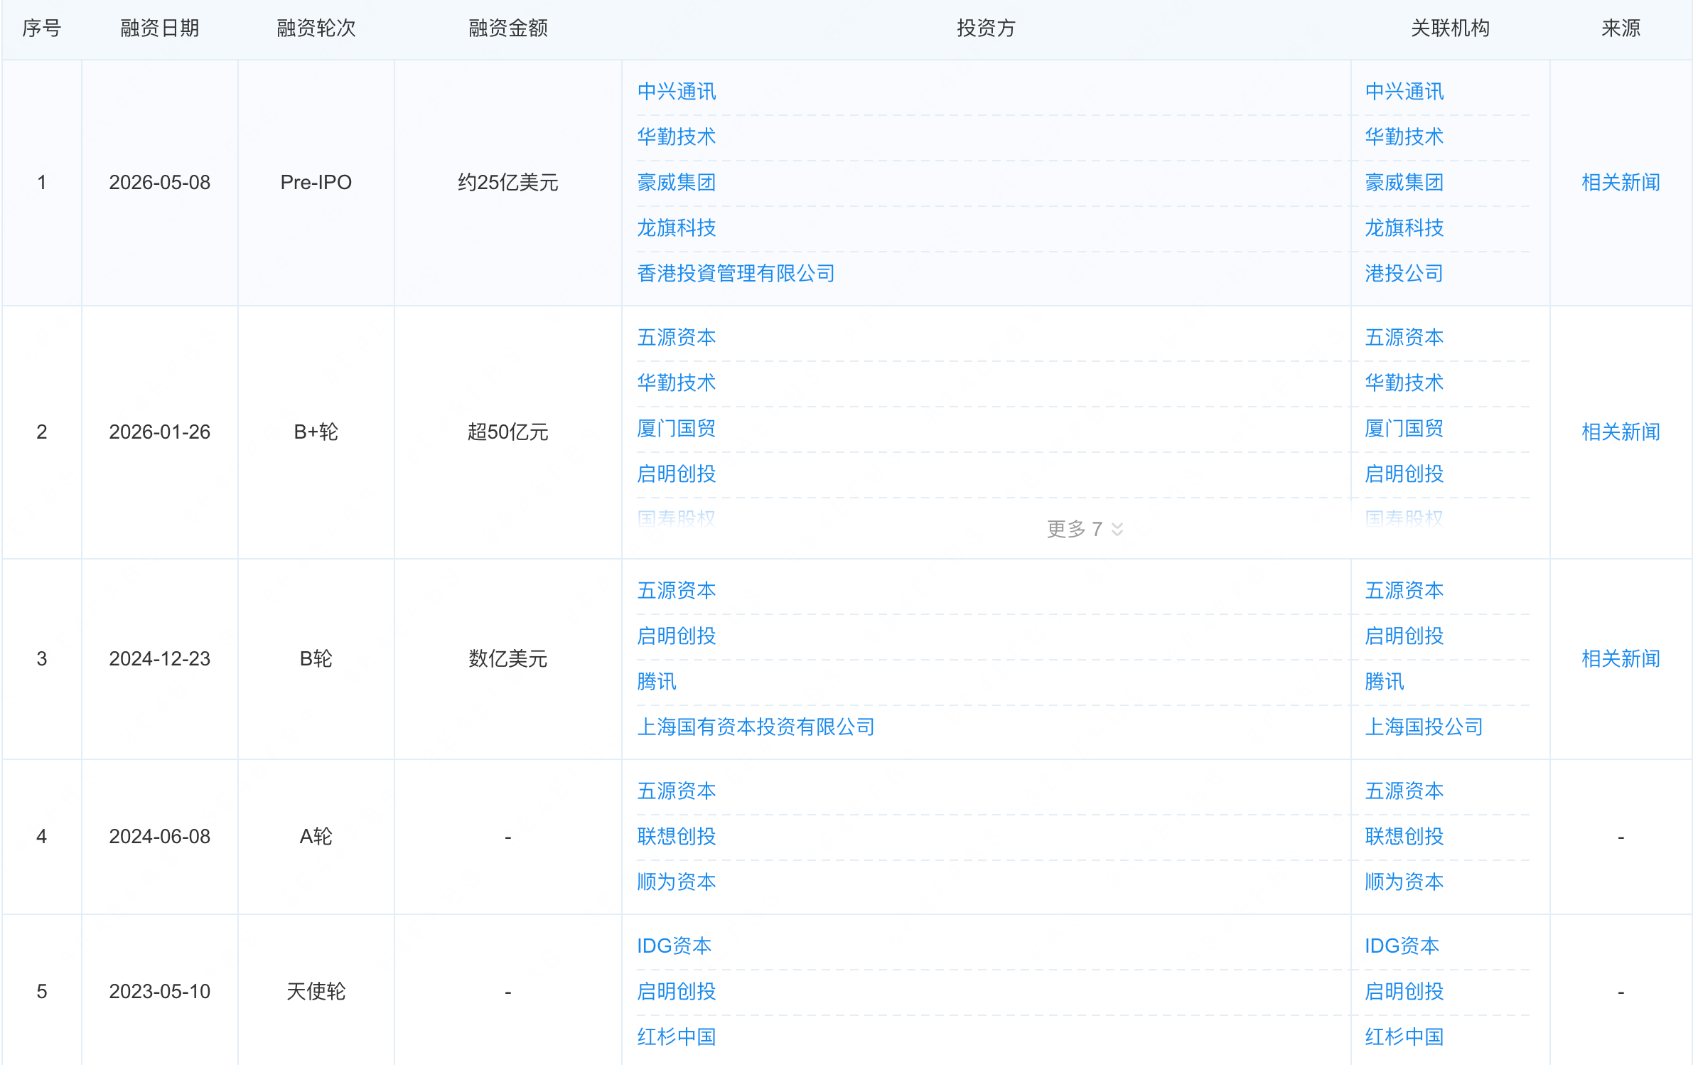
Task: Open 厦门国贸 in 关联机构 column
Action: (x=1404, y=429)
